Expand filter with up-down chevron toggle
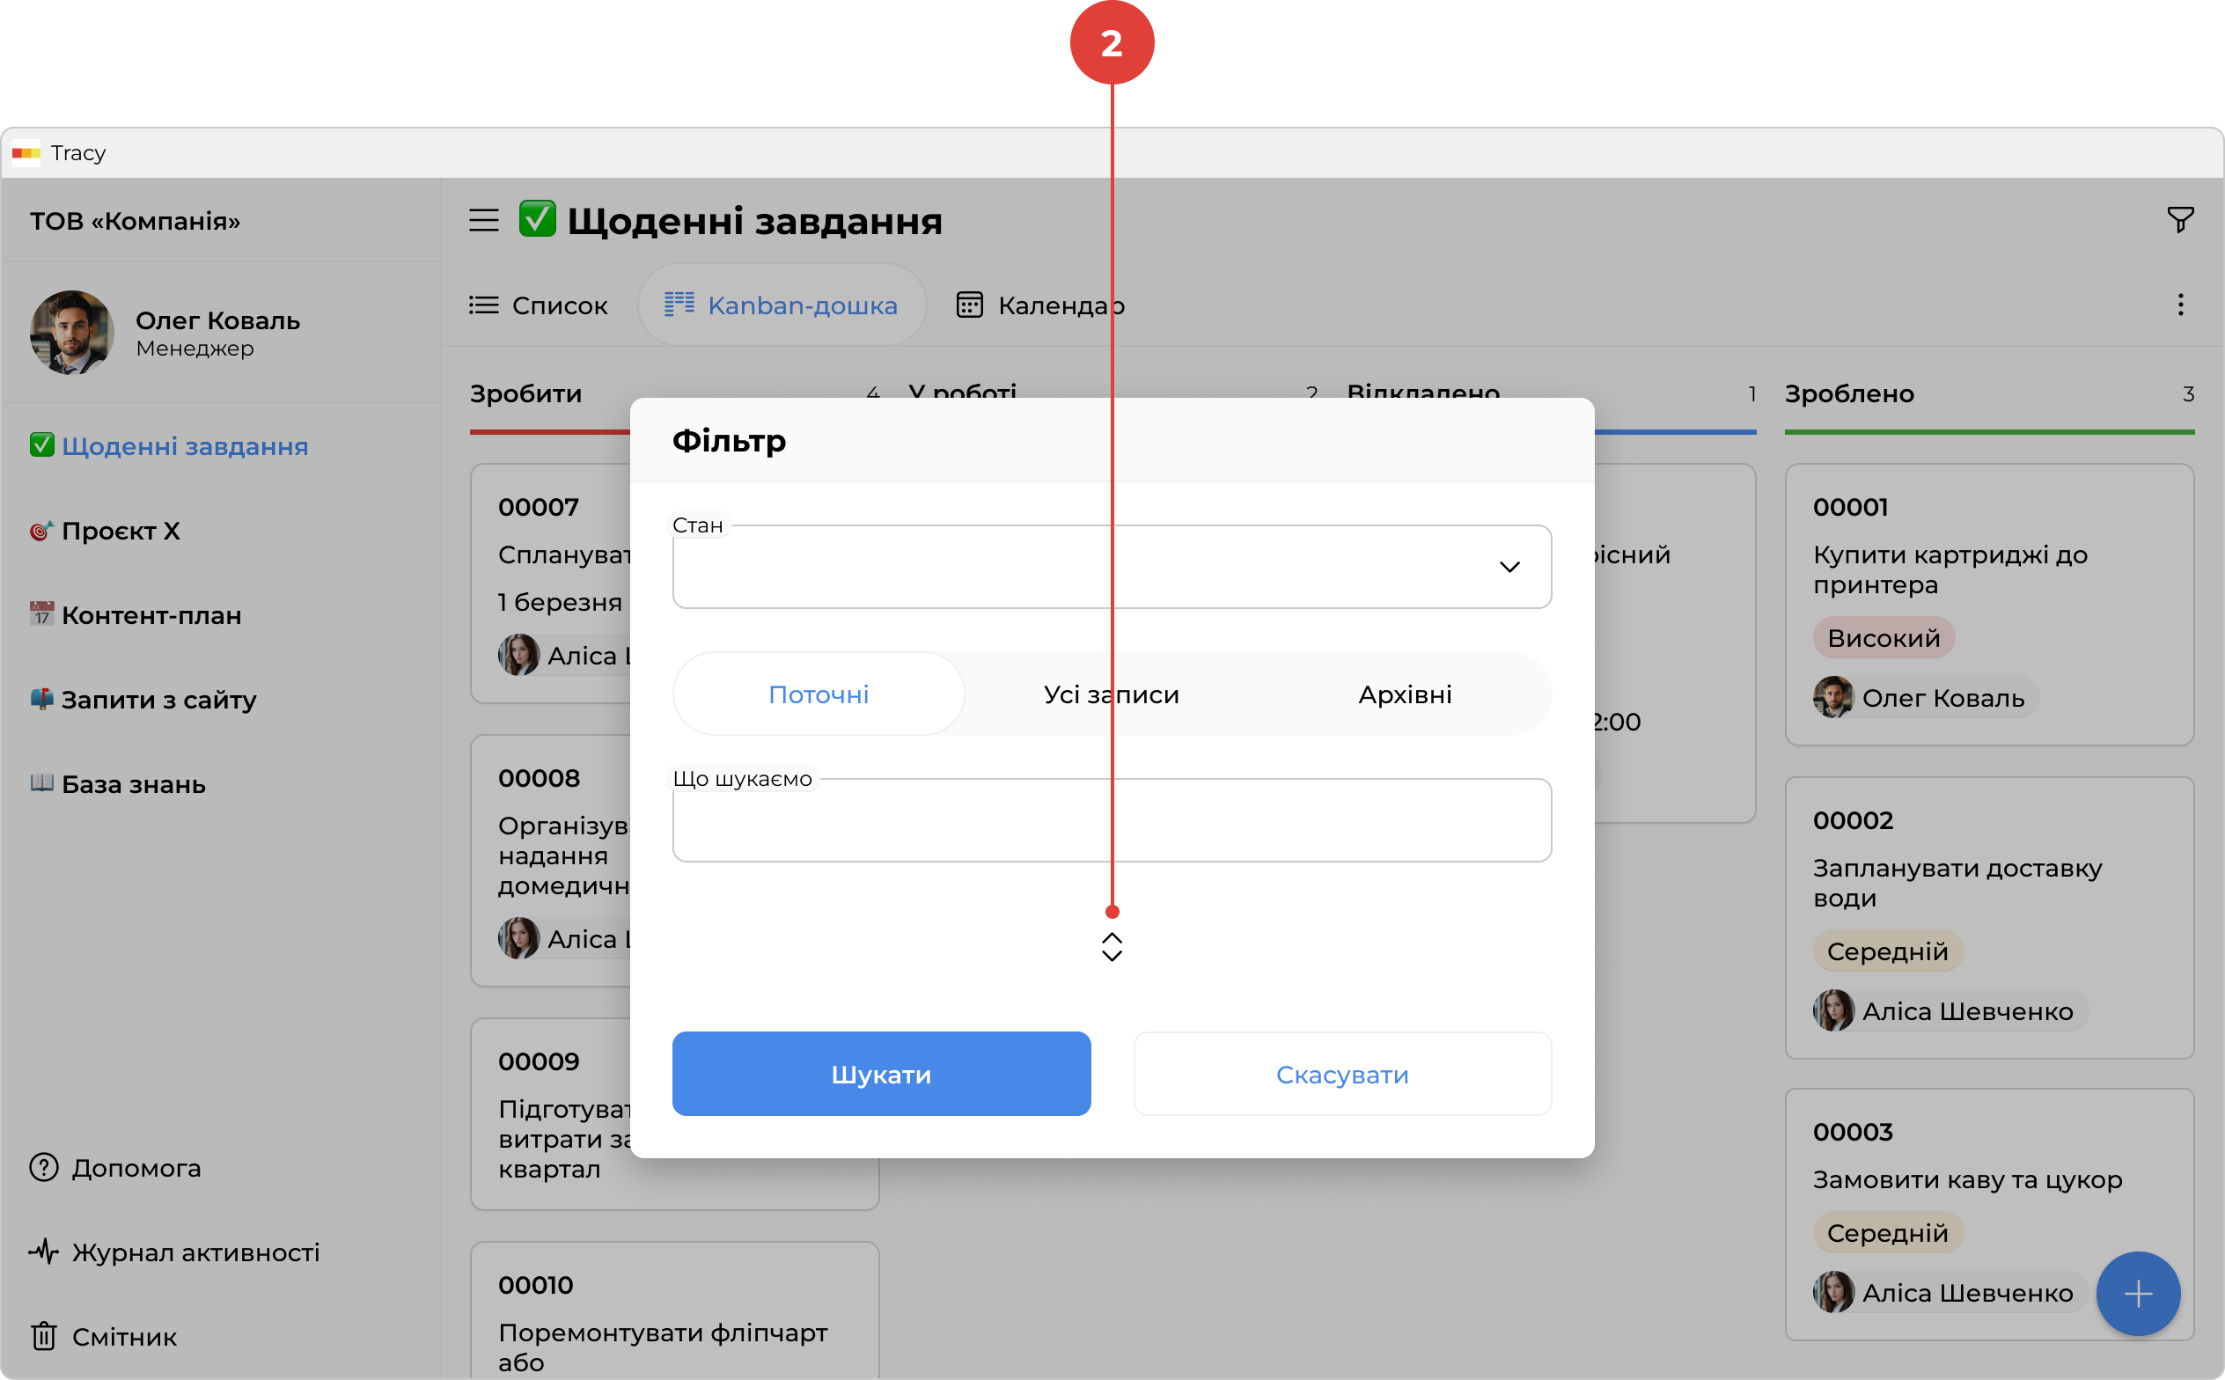The height and width of the screenshot is (1380, 2225). click(x=1112, y=947)
